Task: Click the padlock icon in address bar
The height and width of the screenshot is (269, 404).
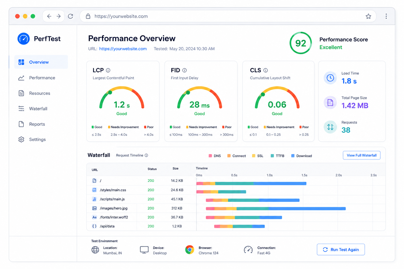Action: tap(88, 16)
